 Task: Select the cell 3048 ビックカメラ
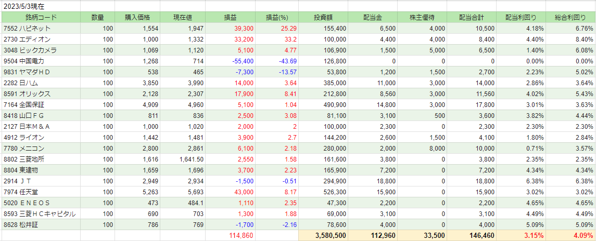[x=41, y=50]
